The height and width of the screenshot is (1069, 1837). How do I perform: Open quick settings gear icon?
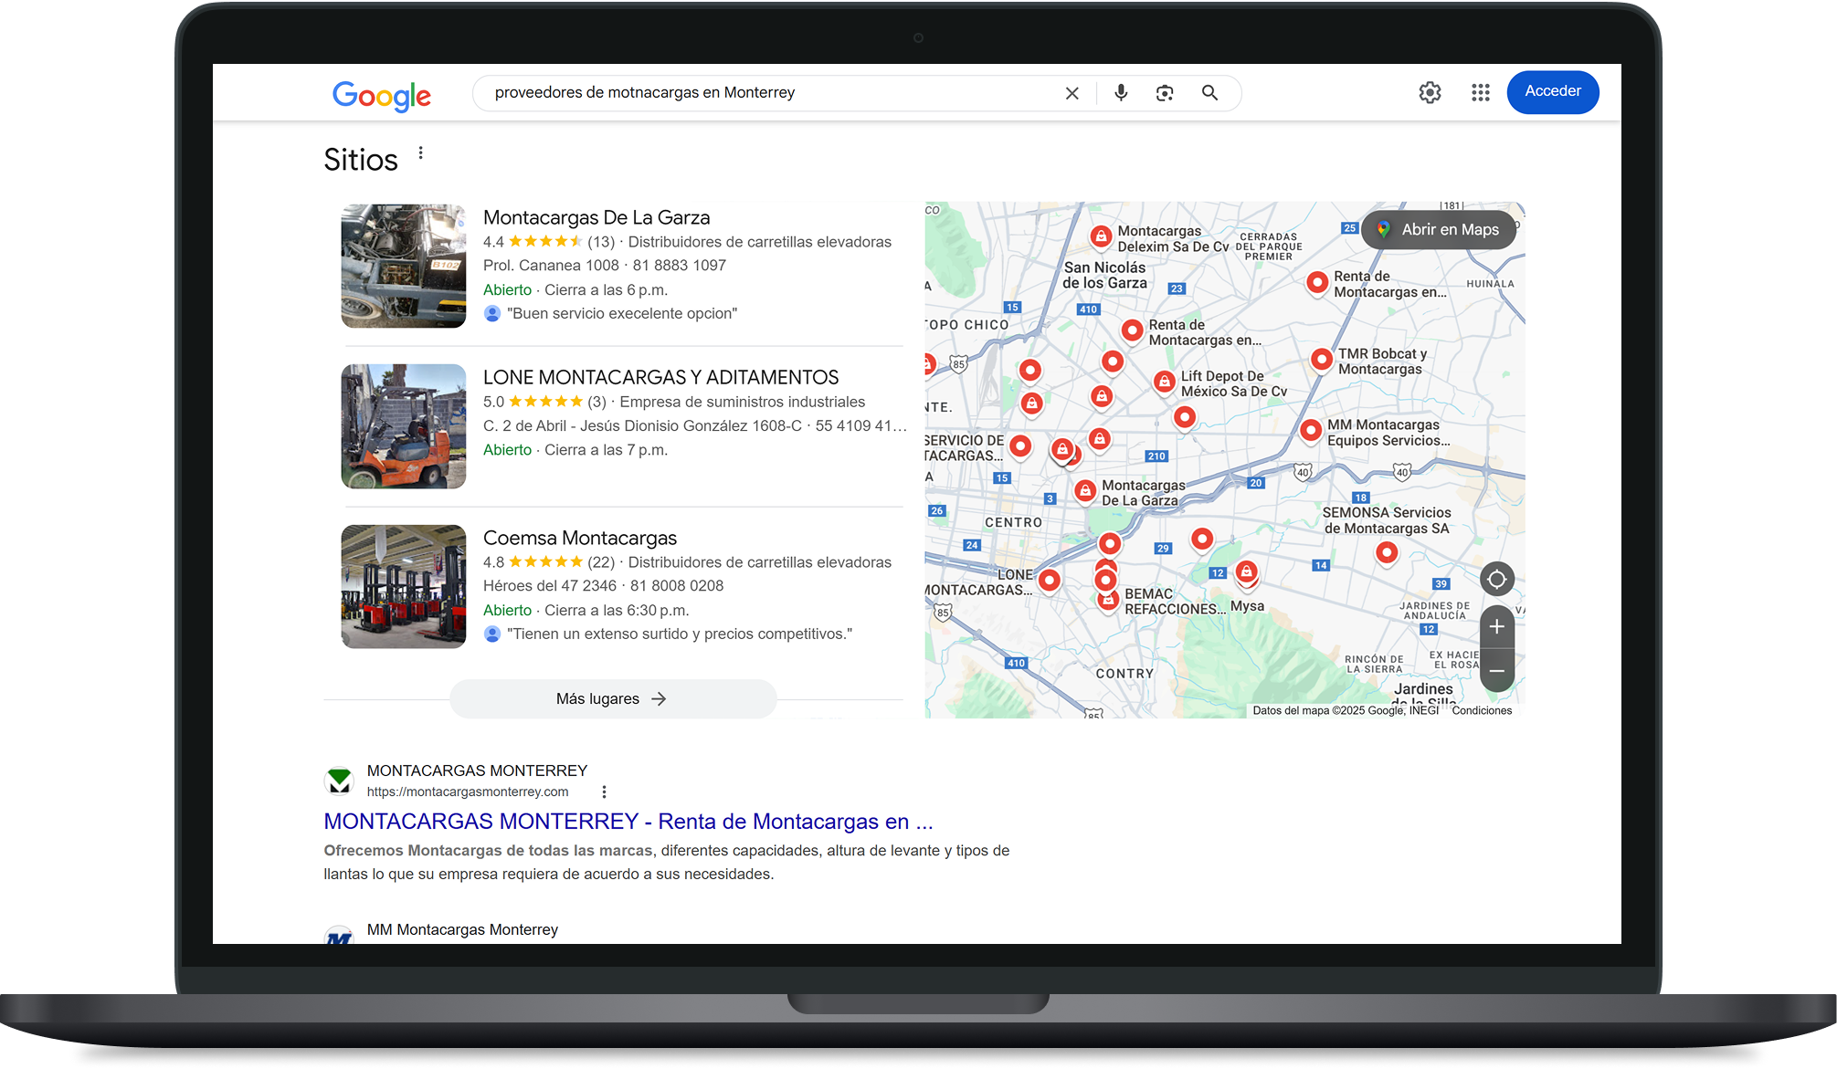click(1430, 92)
